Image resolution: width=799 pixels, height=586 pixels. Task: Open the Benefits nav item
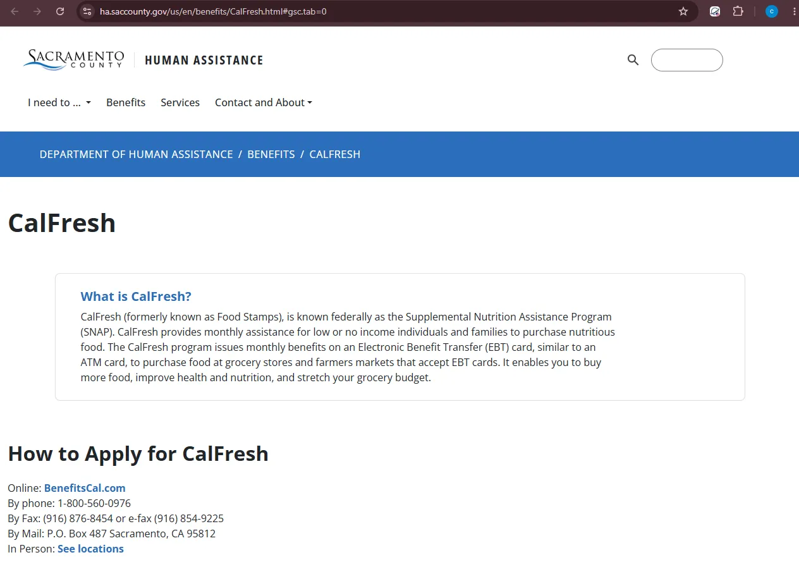(126, 102)
